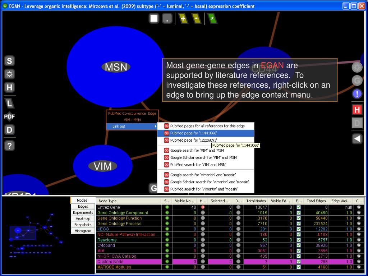The width and height of the screenshot is (368, 276).
Task: Click the yellow plus button in the top toolbar
Action: (183, 18)
